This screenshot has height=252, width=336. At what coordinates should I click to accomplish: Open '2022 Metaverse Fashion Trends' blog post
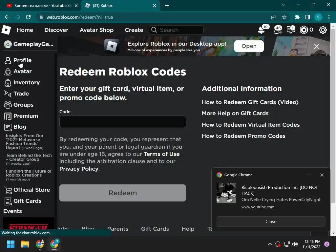25,142
